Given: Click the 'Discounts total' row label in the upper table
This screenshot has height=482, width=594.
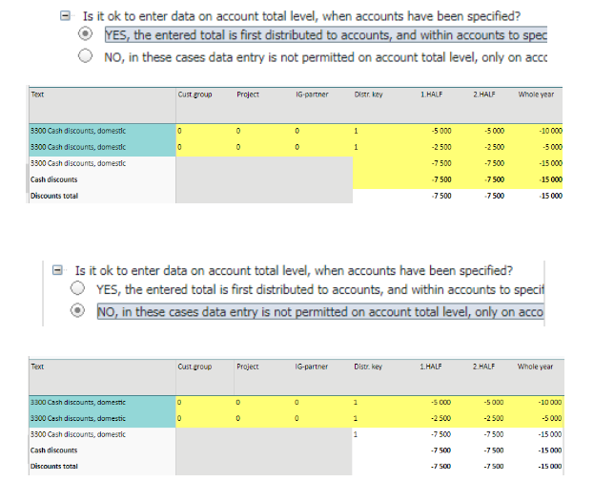Looking at the screenshot, I should (x=54, y=196).
